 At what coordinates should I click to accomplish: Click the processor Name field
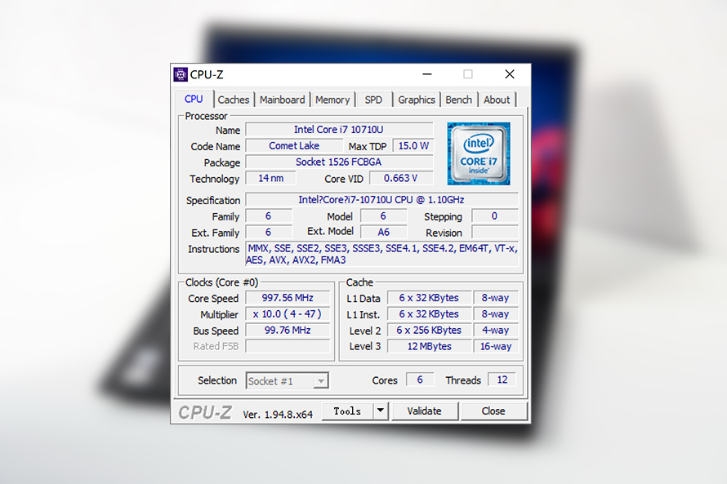339,130
